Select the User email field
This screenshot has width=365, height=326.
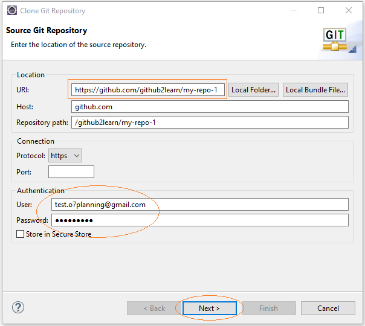click(x=200, y=205)
